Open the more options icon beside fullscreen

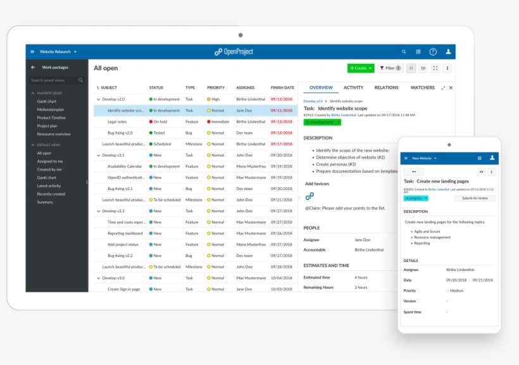pyautogui.click(x=447, y=68)
